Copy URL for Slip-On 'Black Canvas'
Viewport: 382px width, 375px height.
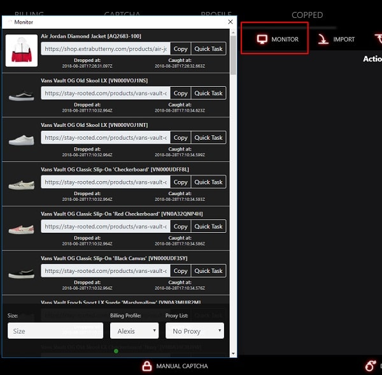[181, 271]
